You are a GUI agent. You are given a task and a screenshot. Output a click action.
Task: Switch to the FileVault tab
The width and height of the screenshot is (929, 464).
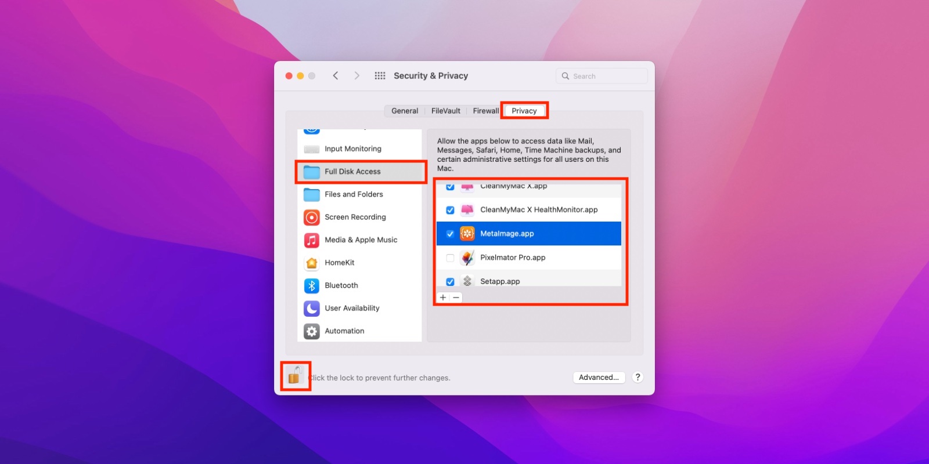pyautogui.click(x=446, y=111)
